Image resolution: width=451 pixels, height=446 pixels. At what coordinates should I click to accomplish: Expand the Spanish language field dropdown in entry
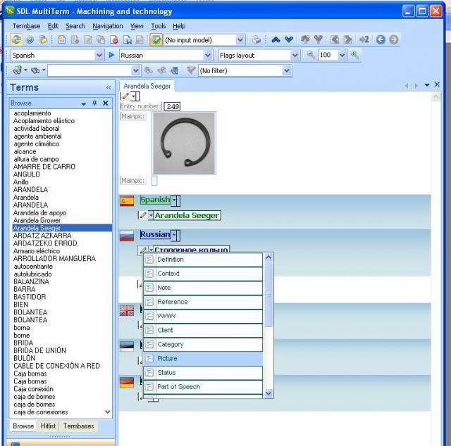[174, 200]
